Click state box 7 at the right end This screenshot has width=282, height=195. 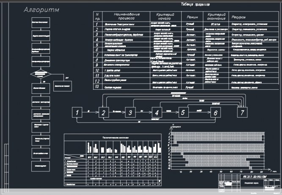[x=242, y=113]
